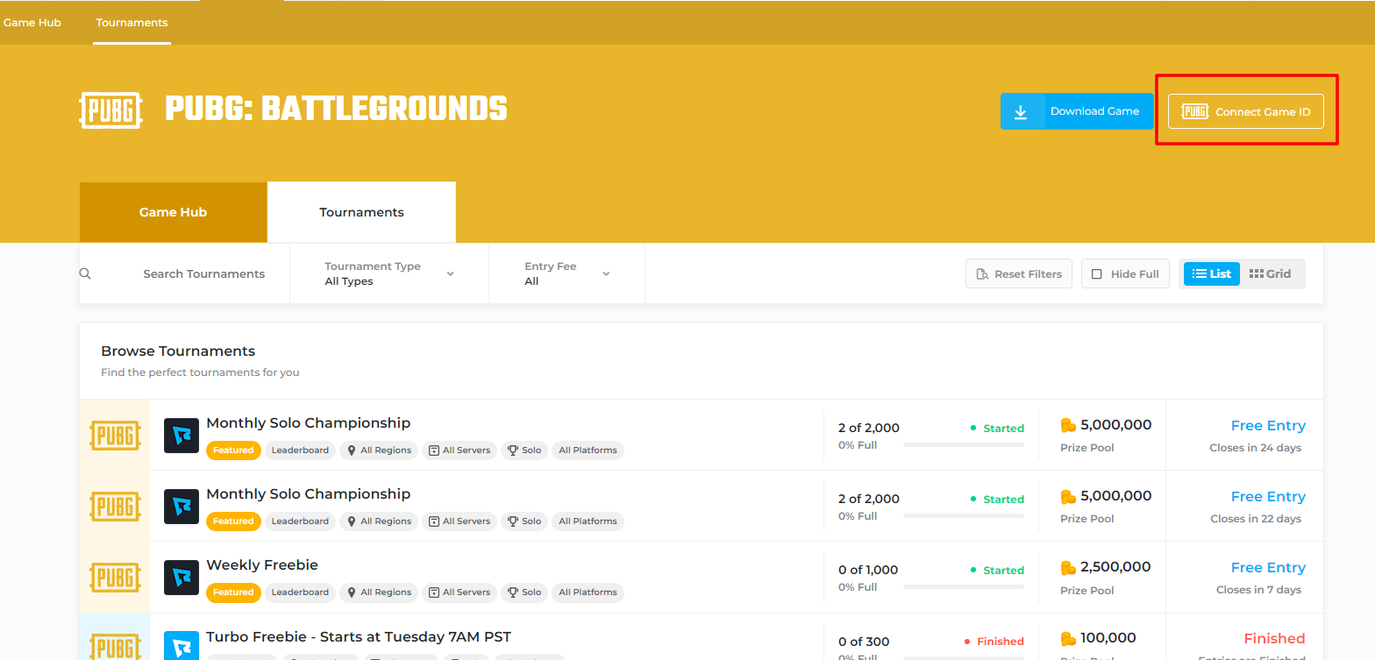1375x660 pixels.
Task: Select the large white Tournaments tab
Action: coord(361,212)
